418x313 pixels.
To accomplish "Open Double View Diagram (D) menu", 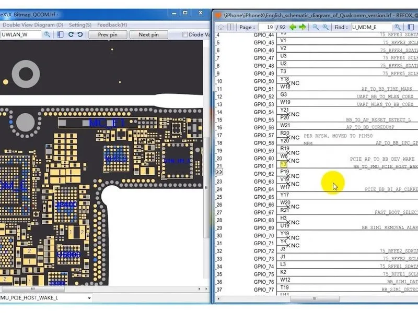I will tap(33, 25).
